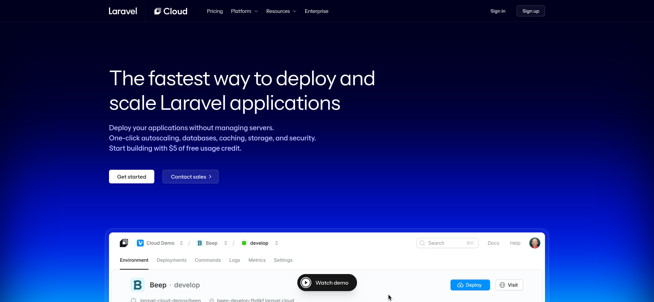Click the Cloud Demo org icon
The height and width of the screenshot is (302, 654).
[140, 243]
